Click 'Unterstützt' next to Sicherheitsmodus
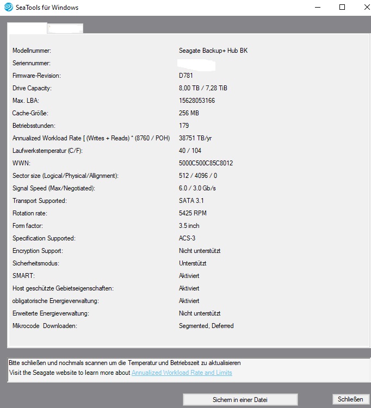The width and height of the screenshot is (371, 408). click(193, 263)
